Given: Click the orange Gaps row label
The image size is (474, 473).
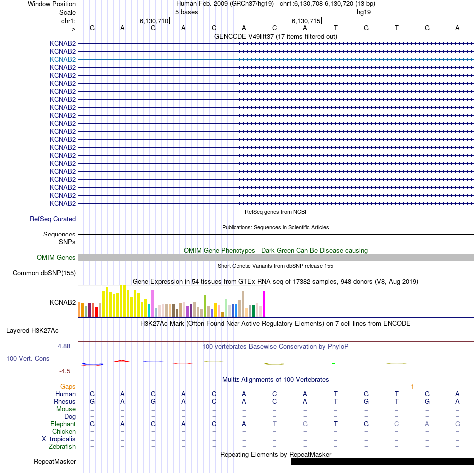Looking at the screenshot, I should pyautogui.click(x=68, y=387).
